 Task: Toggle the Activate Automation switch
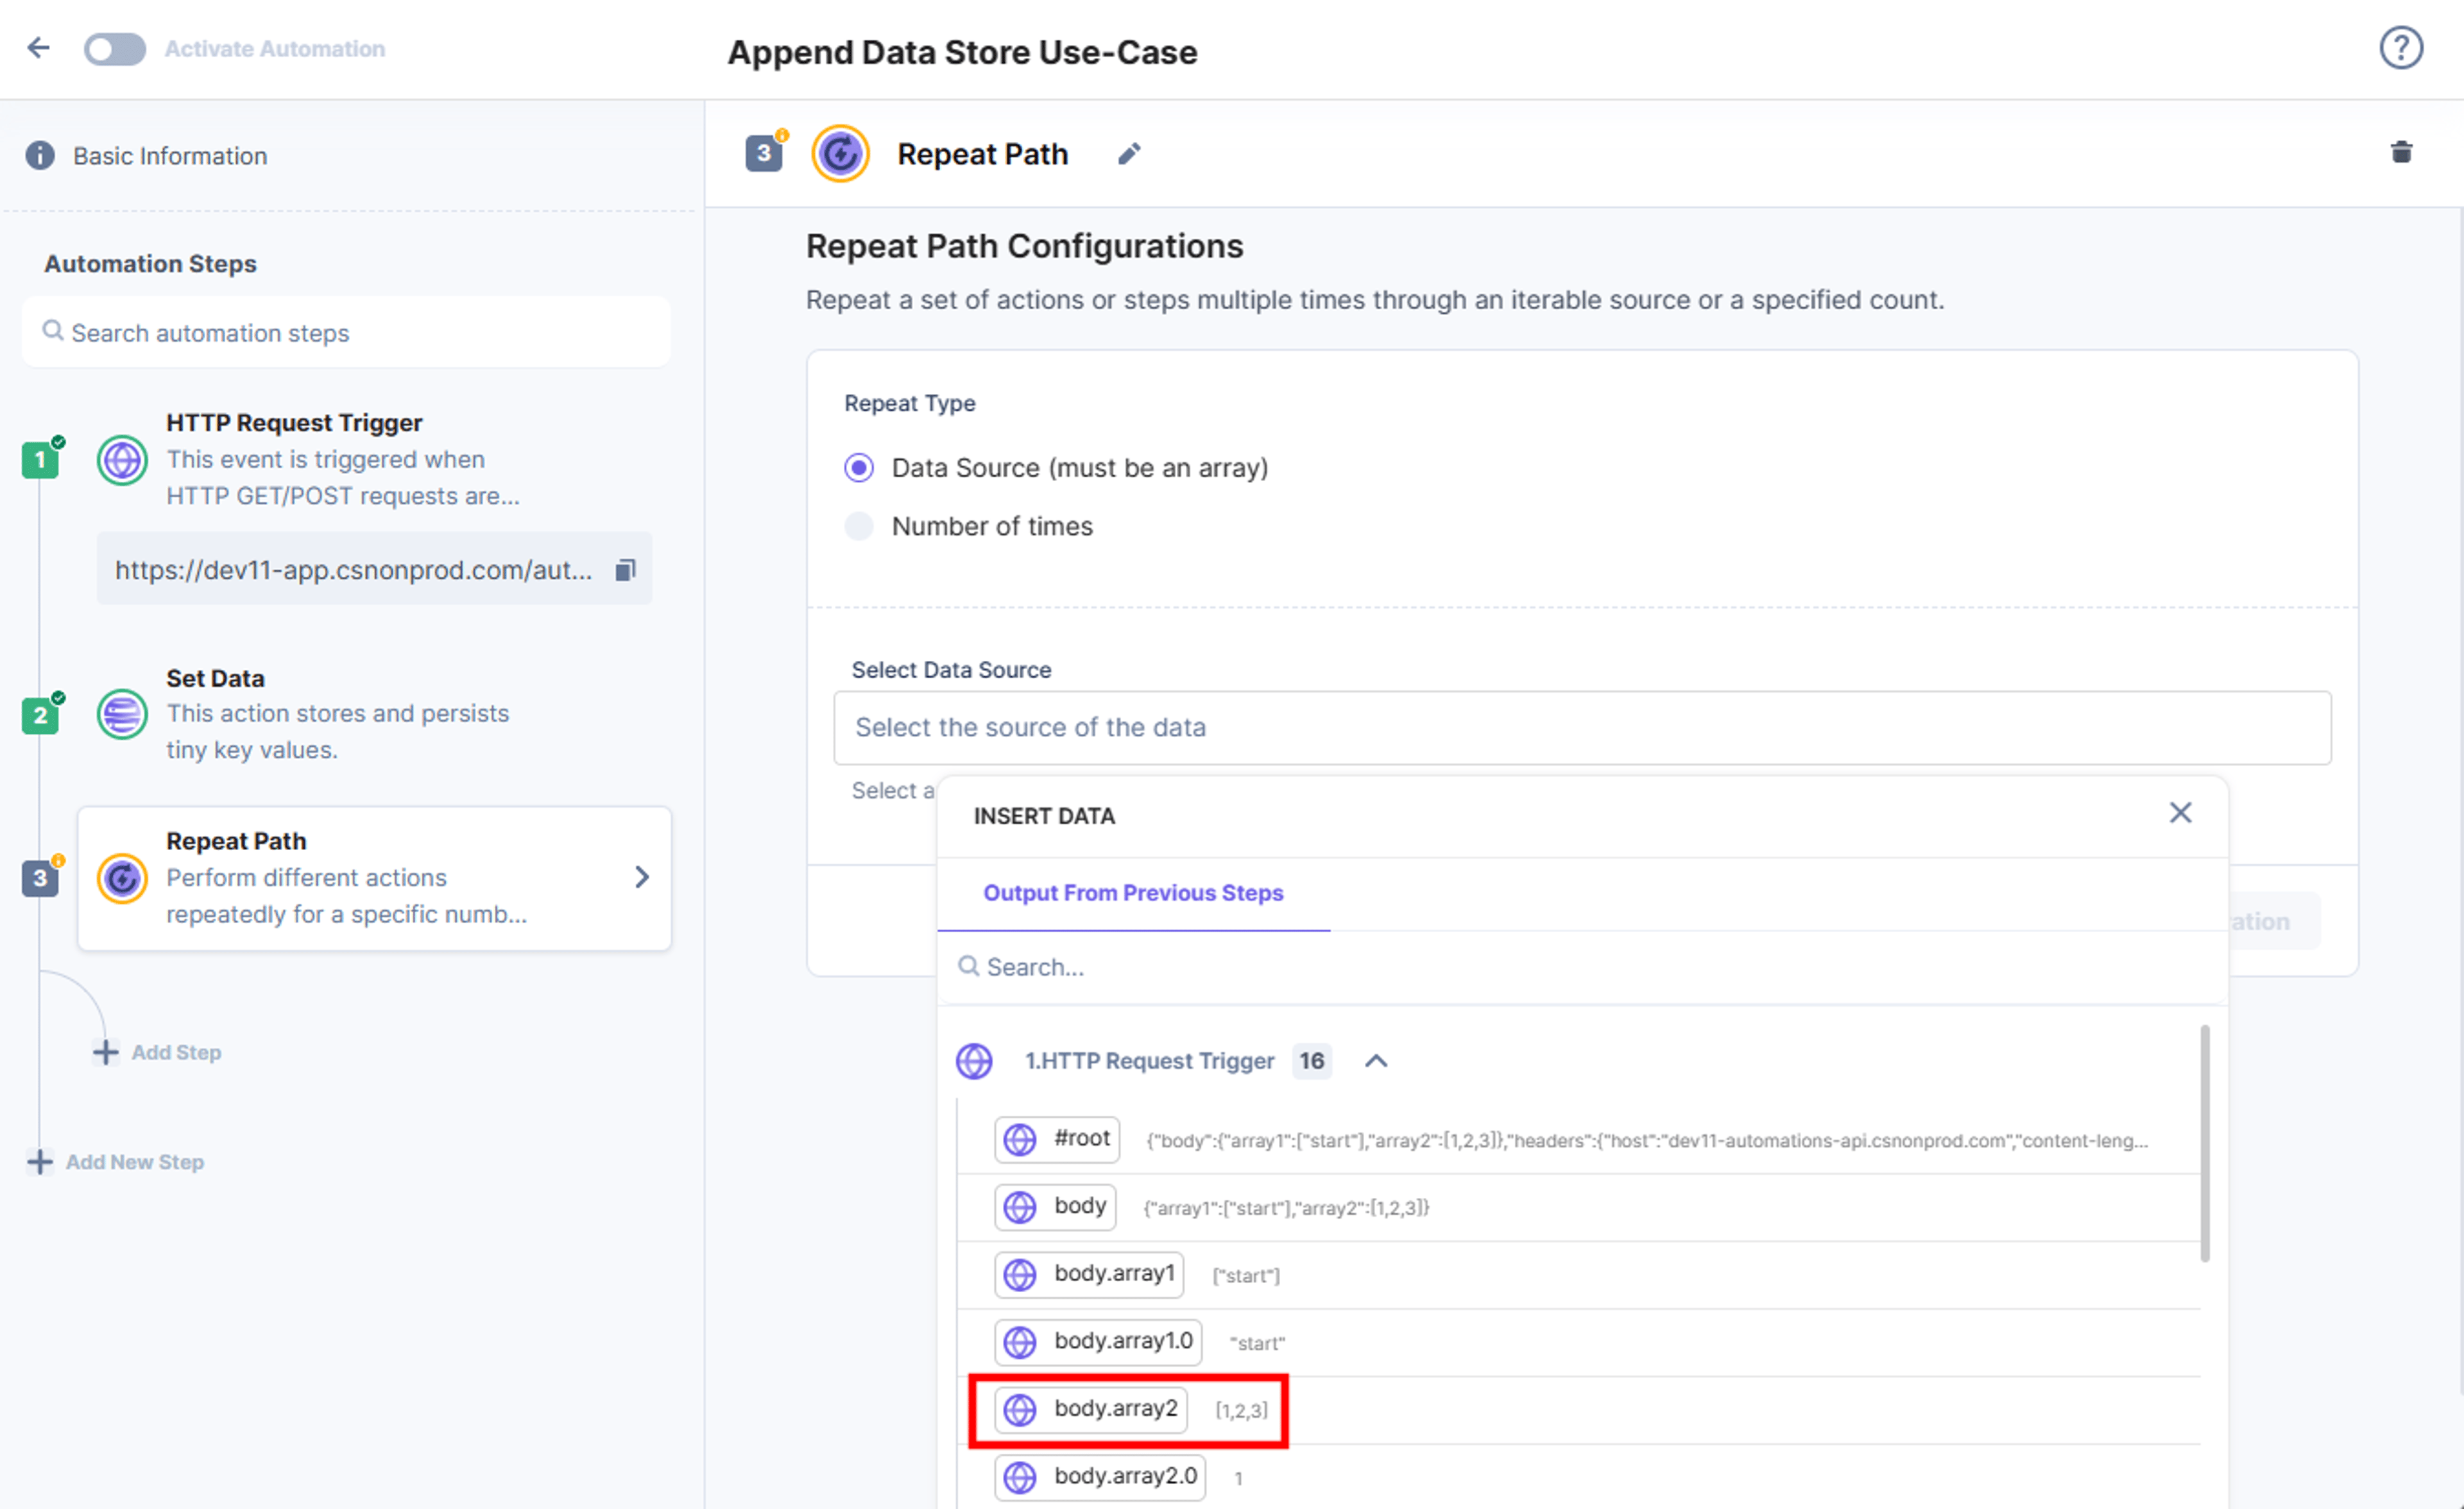point(114,48)
